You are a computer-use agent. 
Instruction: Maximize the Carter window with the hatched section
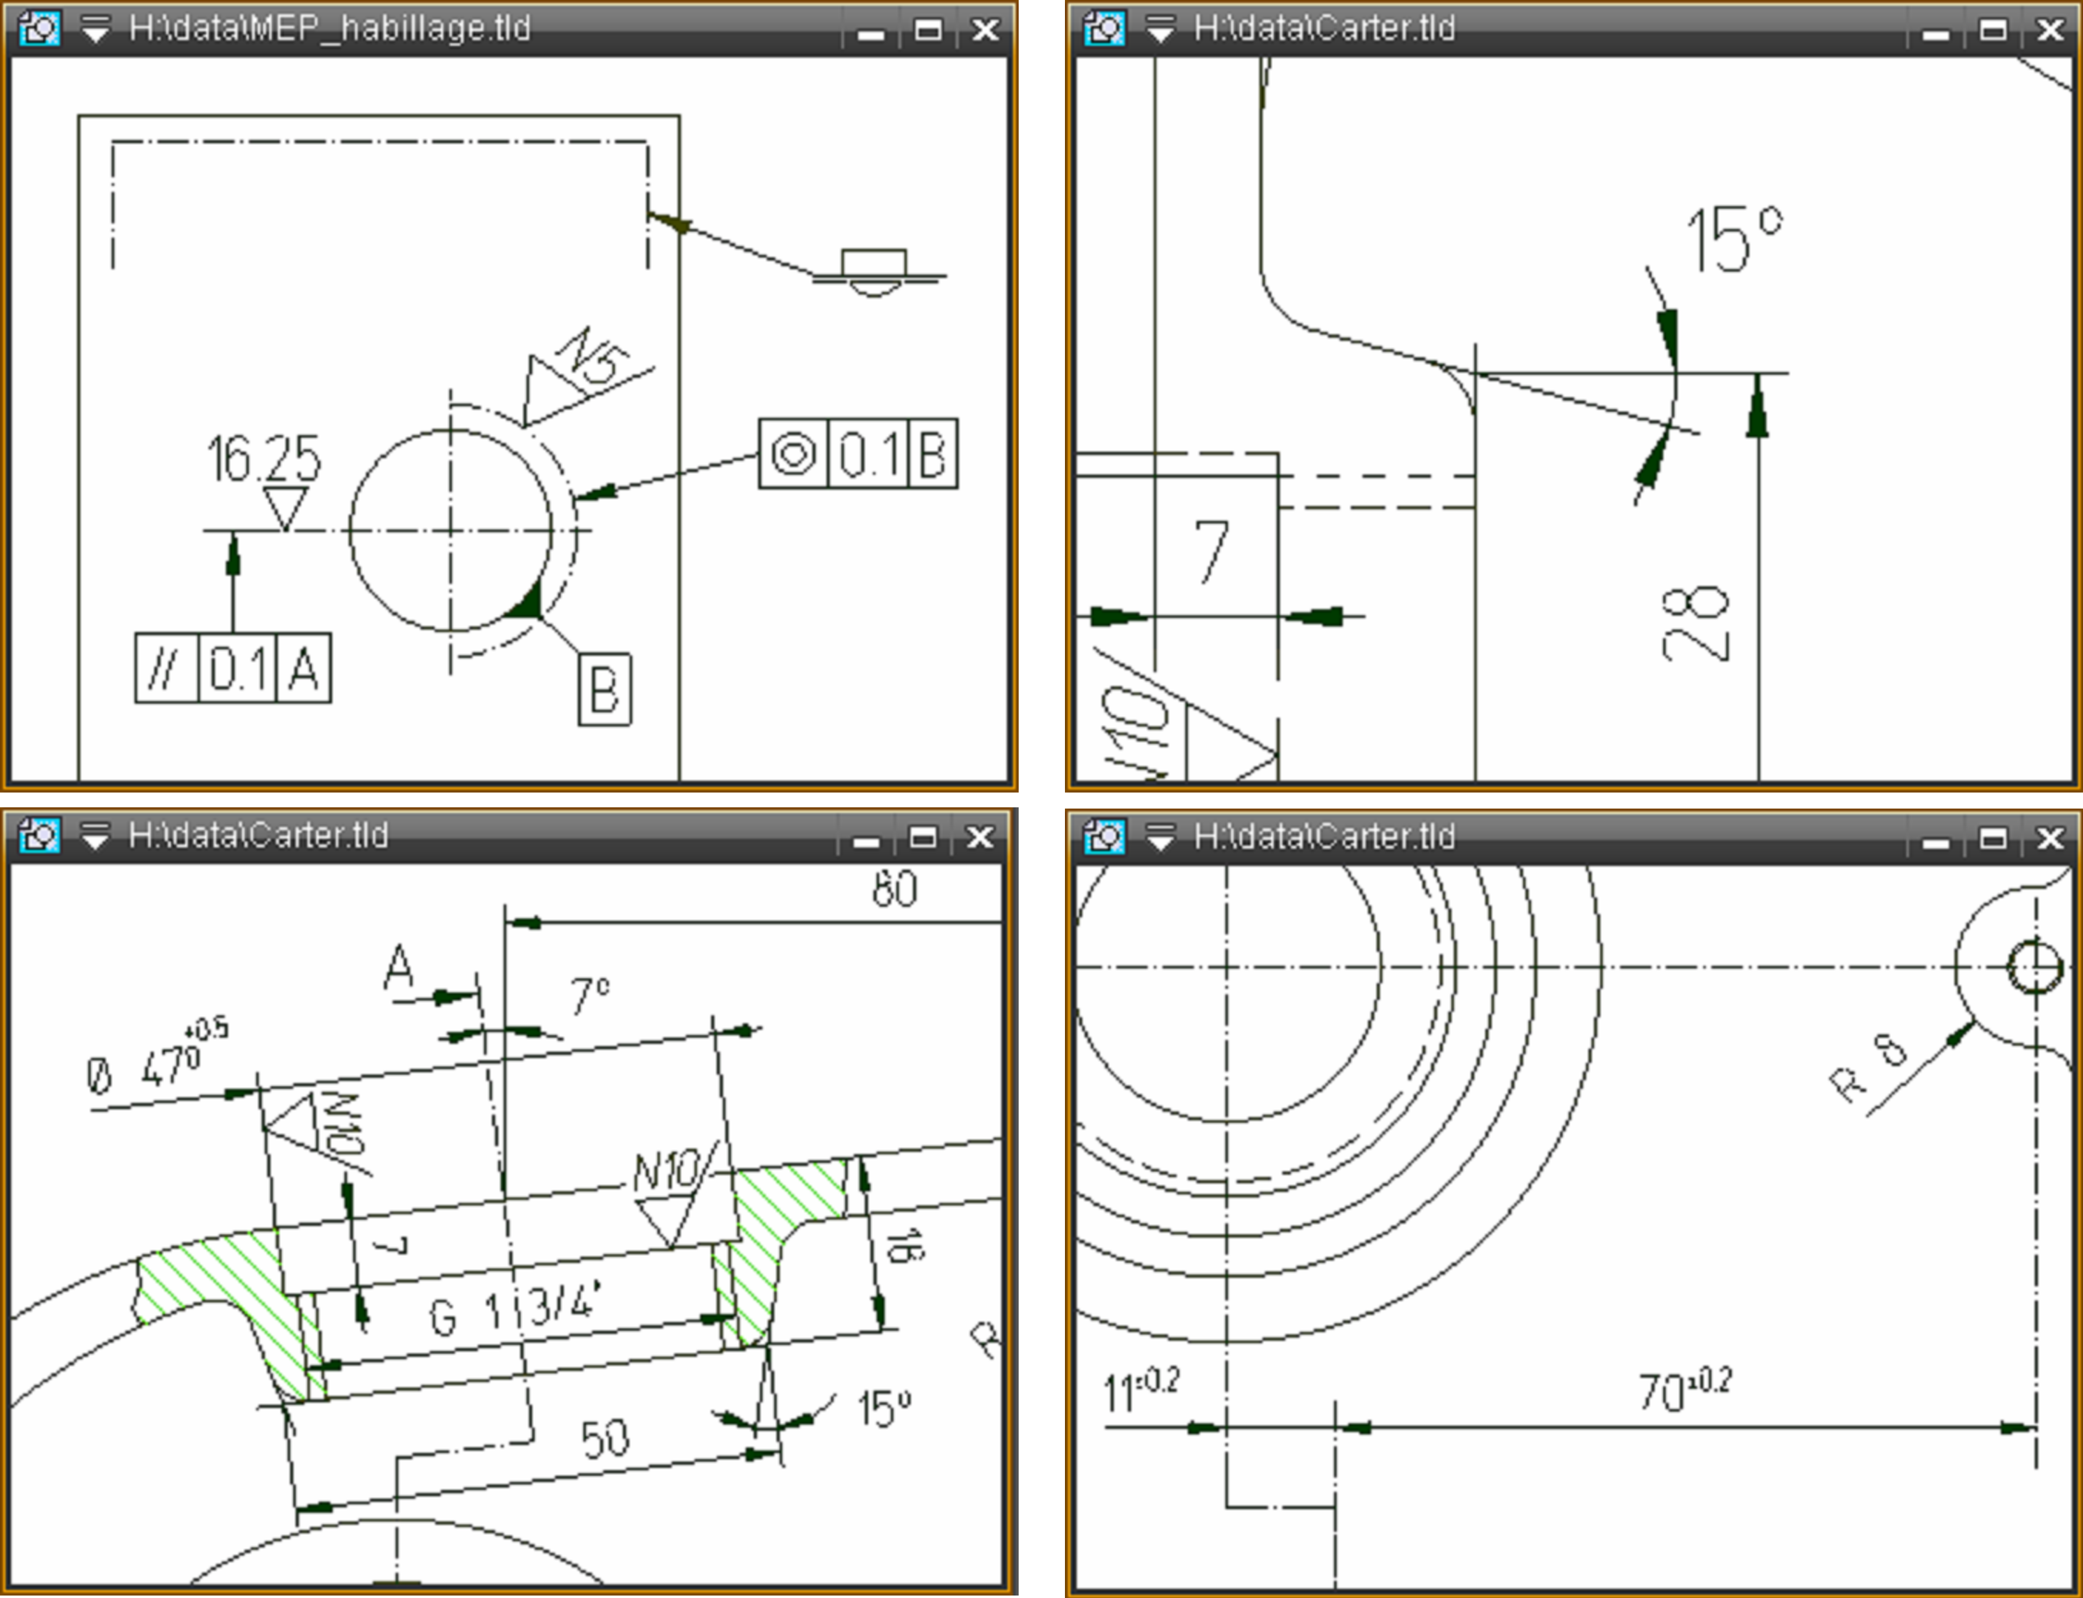(922, 838)
